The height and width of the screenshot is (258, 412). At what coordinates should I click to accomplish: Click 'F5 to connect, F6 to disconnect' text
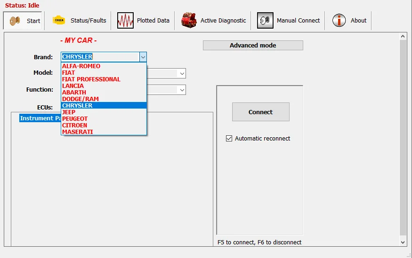pos(259,242)
